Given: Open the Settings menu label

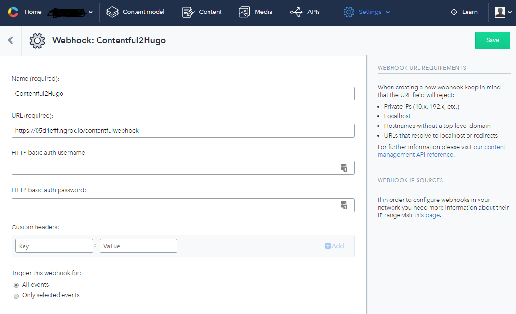Looking at the screenshot, I should tap(370, 12).
